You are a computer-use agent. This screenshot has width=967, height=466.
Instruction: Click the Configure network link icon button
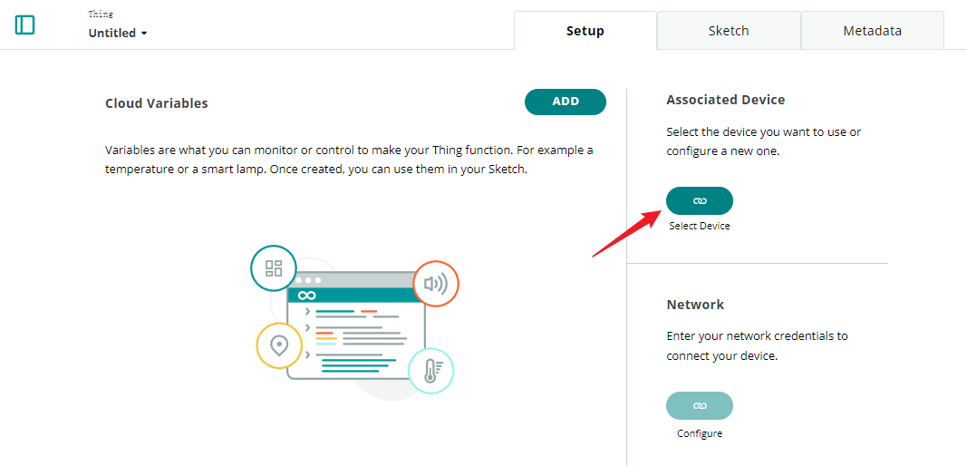tap(700, 405)
